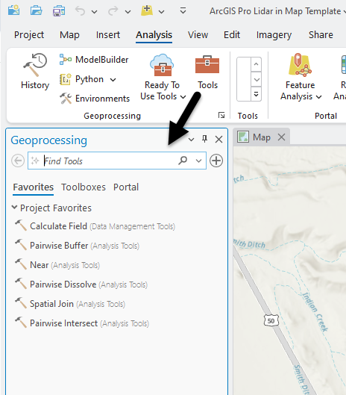Click the Tools toolbox button
This screenshot has height=395, width=346.
pos(207,71)
